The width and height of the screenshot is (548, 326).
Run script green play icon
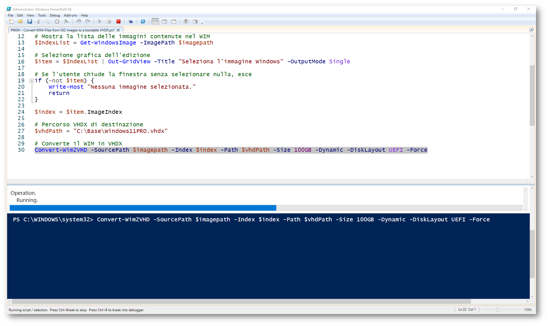(100, 21)
